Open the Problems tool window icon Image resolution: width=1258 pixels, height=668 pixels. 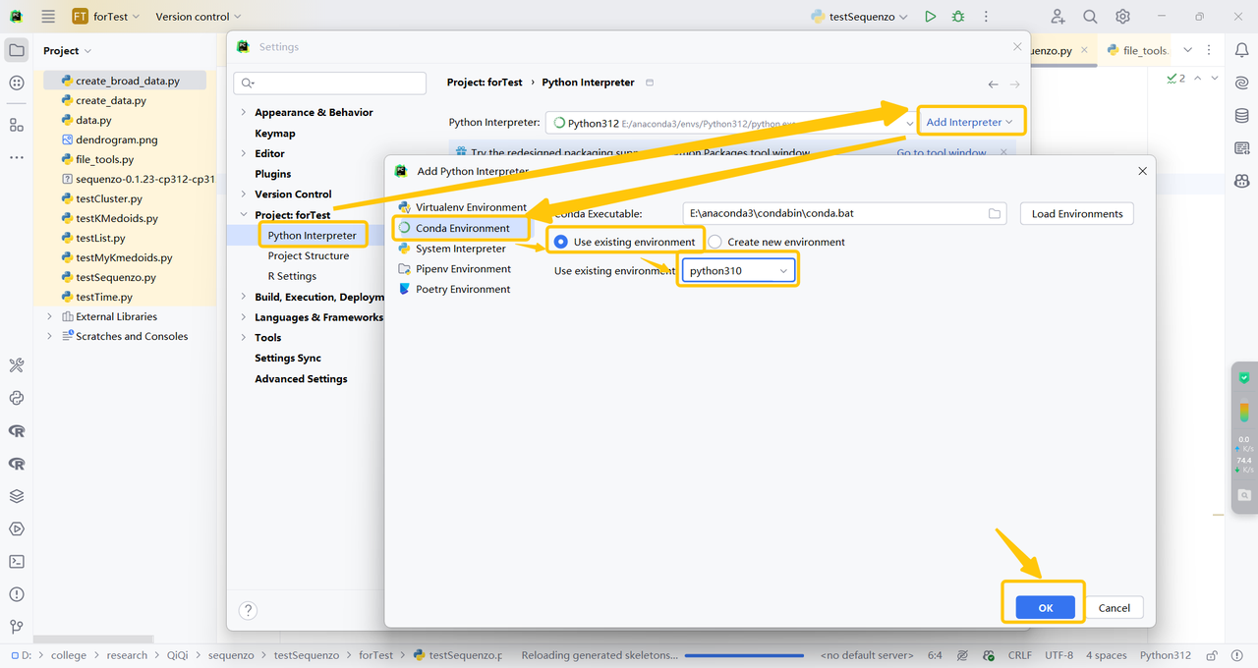17,594
